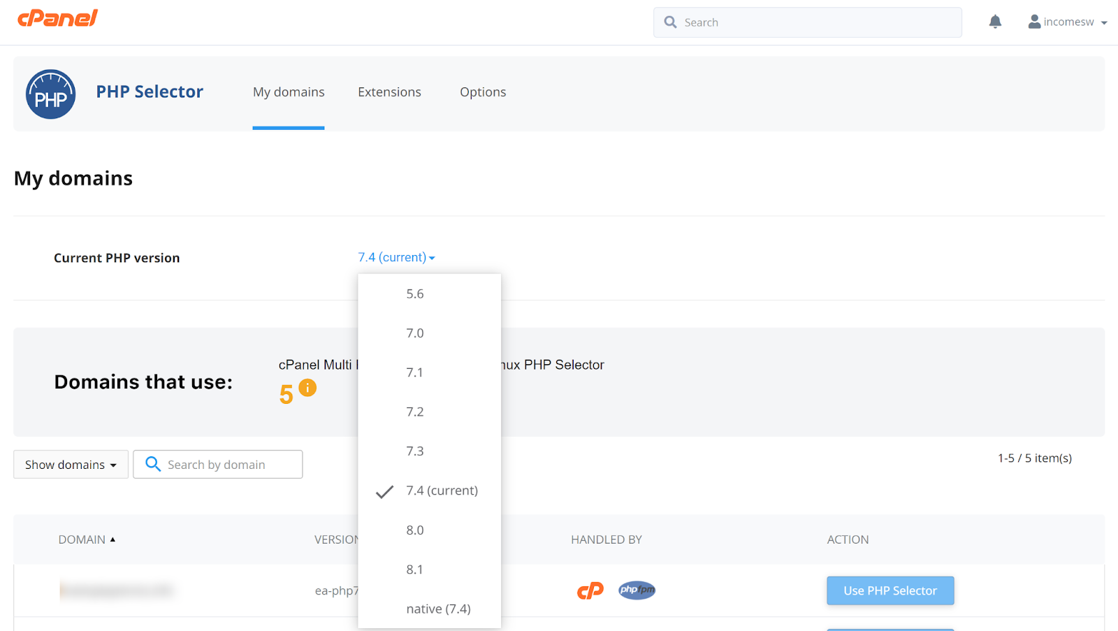This screenshot has width=1118, height=631.
Task: Select the checked 7.4 (current) option
Action: 429,491
